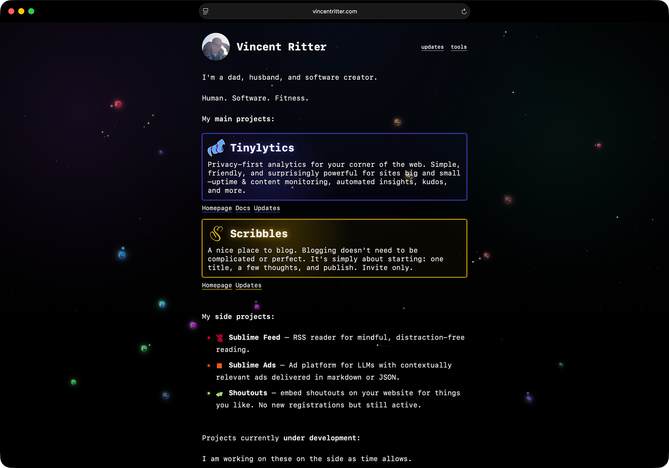Viewport: 669px width, 468px height.
Task: Open the reader view icon in address bar
Action: (205, 11)
